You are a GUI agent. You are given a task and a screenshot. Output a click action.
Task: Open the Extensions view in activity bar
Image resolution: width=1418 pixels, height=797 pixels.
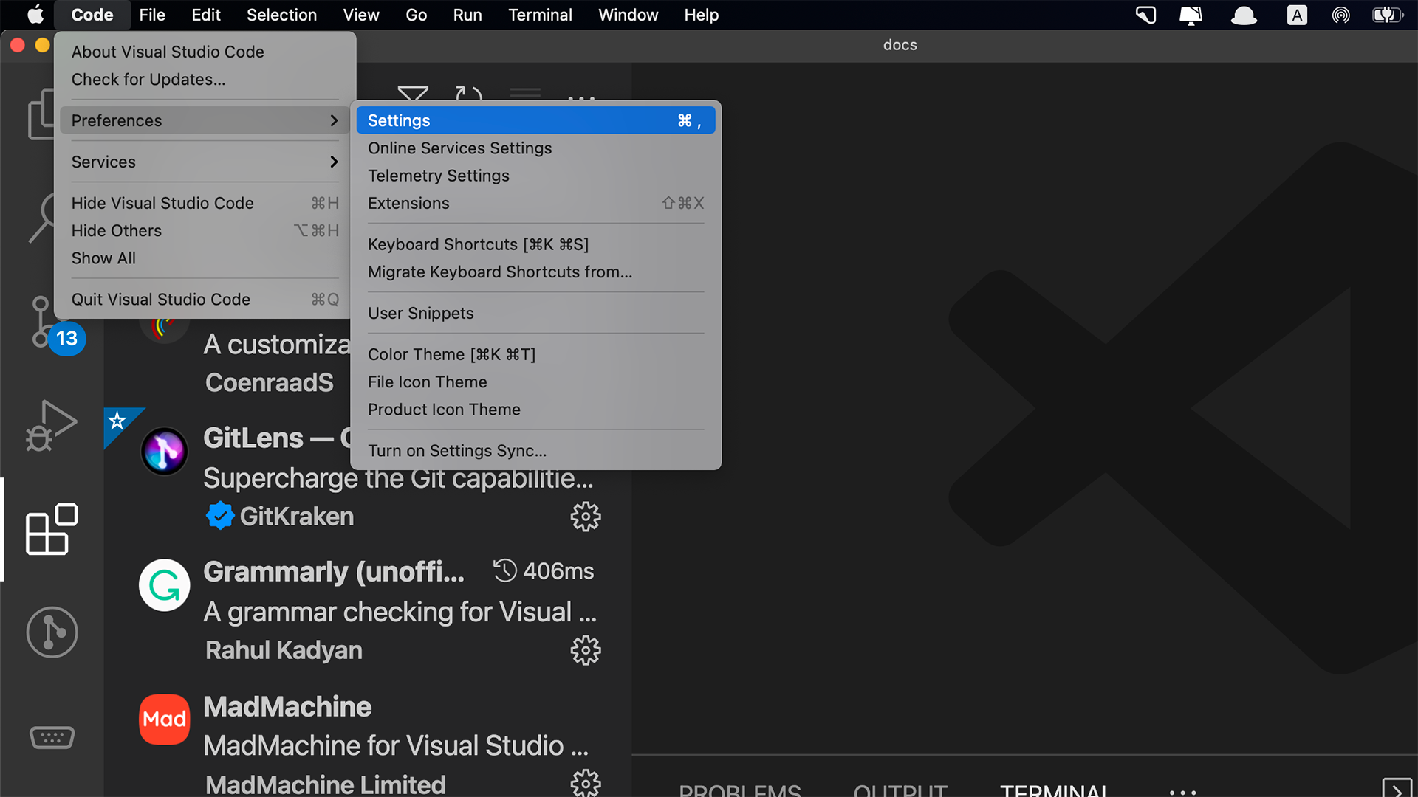tap(51, 529)
